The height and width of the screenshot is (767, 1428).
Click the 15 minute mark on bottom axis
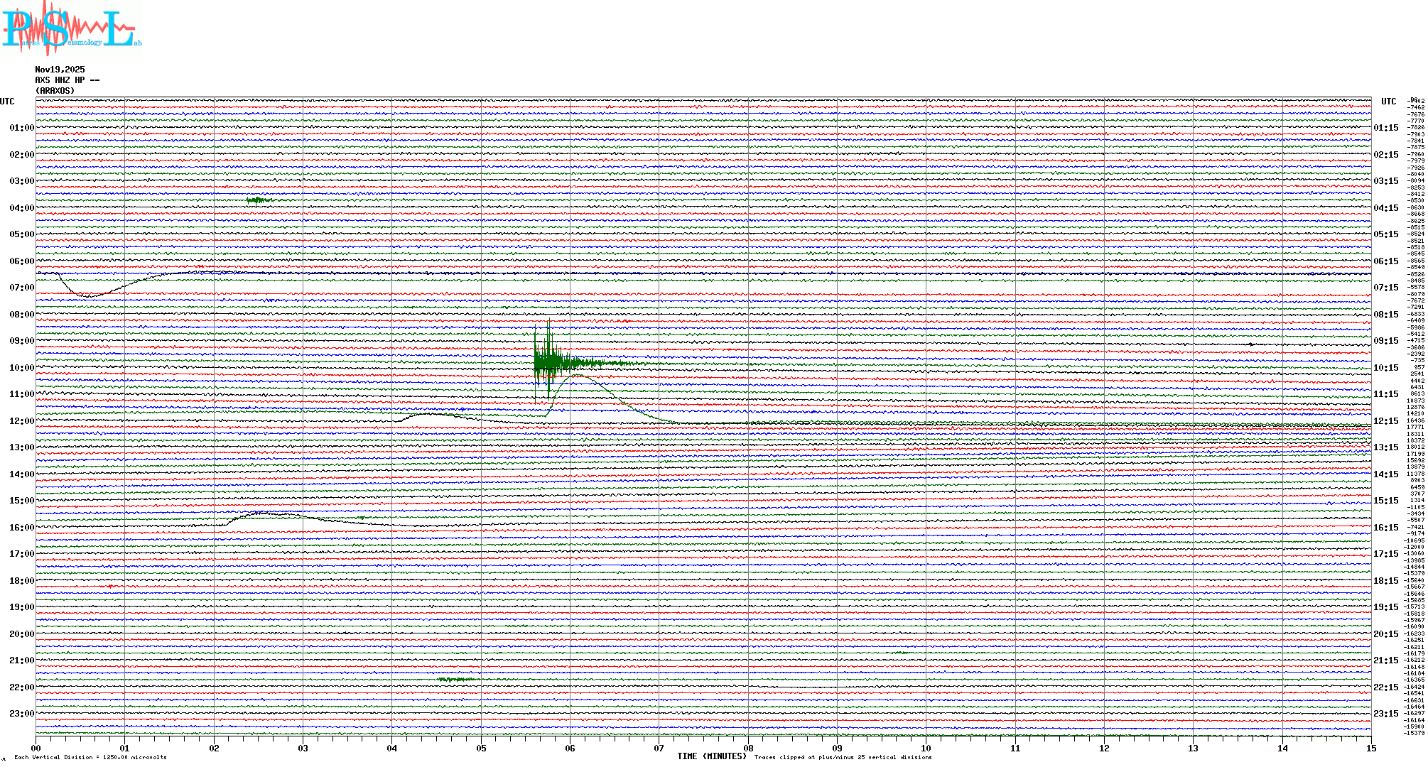click(x=1370, y=749)
